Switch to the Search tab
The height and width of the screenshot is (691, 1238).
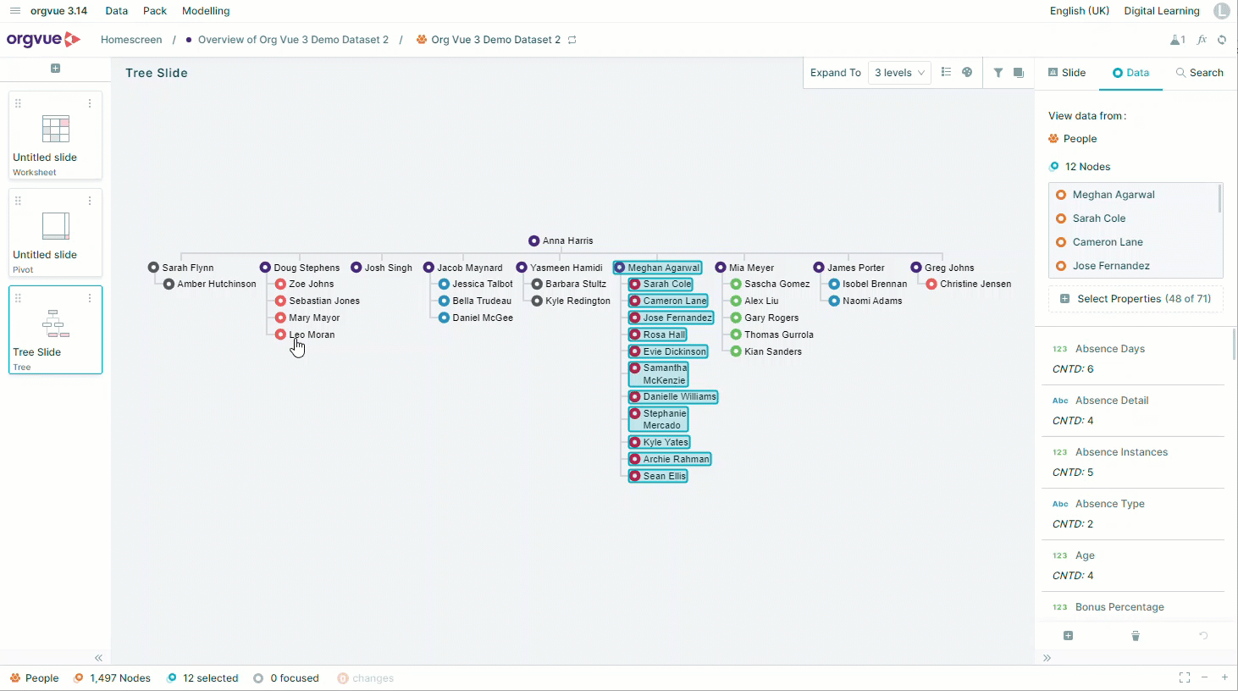pyautogui.click(x=1199, y=73)
